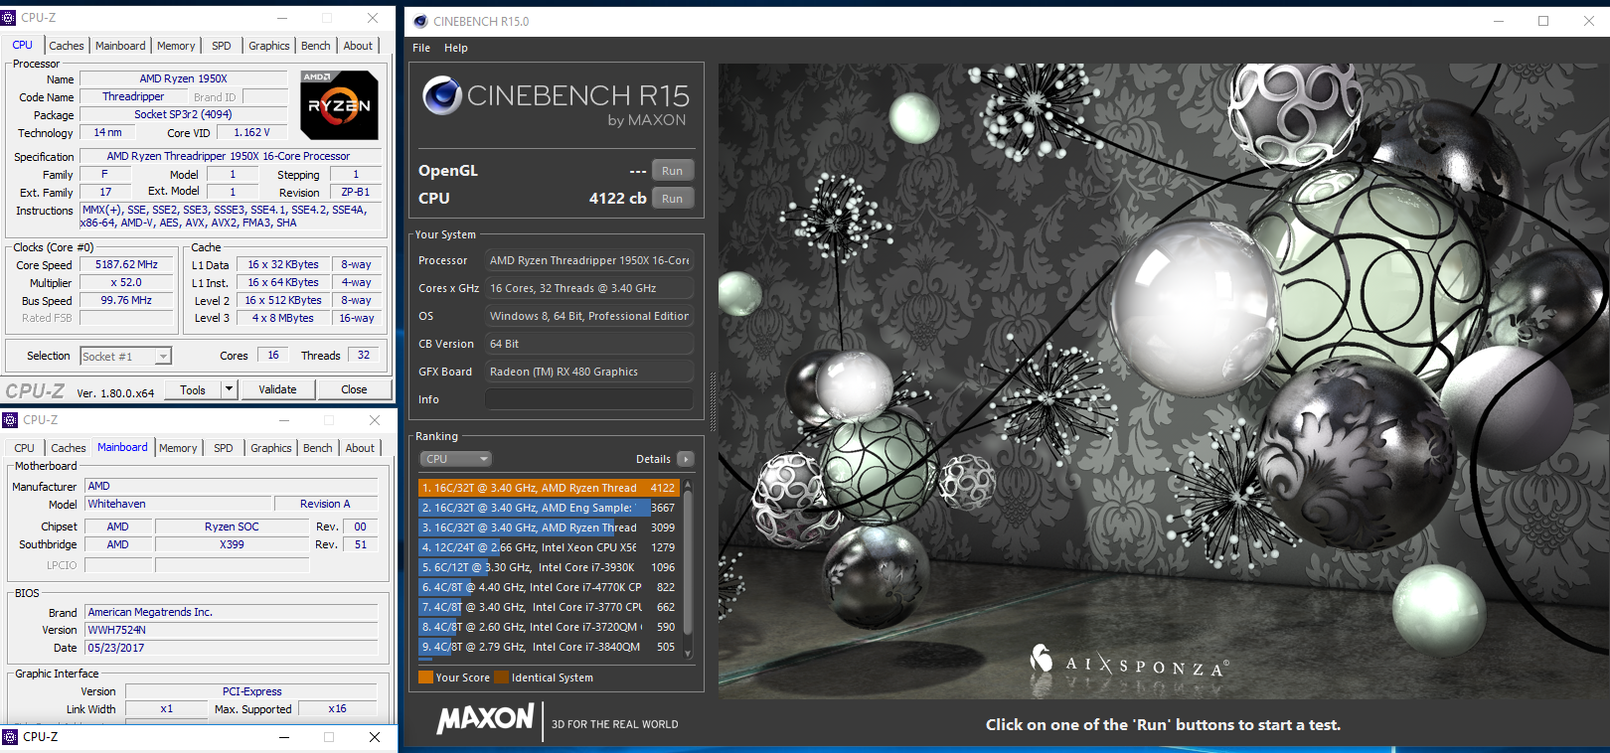The image size is (1610, 753).
Task: Click the Identical System legend swatch
Action: tap(502, 678)
